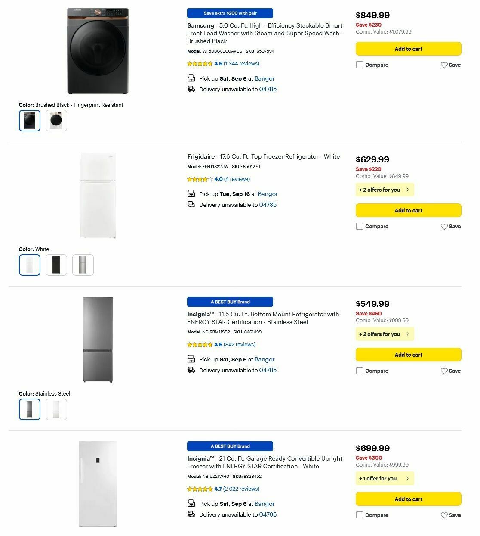Check Compare on the Samsung washer

pos(360,65)
